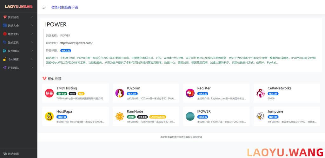The width and height of the screenshot is (325, 158).
Task: Expand the 域名主机 chevron arrow
Action: coord(32,34)
